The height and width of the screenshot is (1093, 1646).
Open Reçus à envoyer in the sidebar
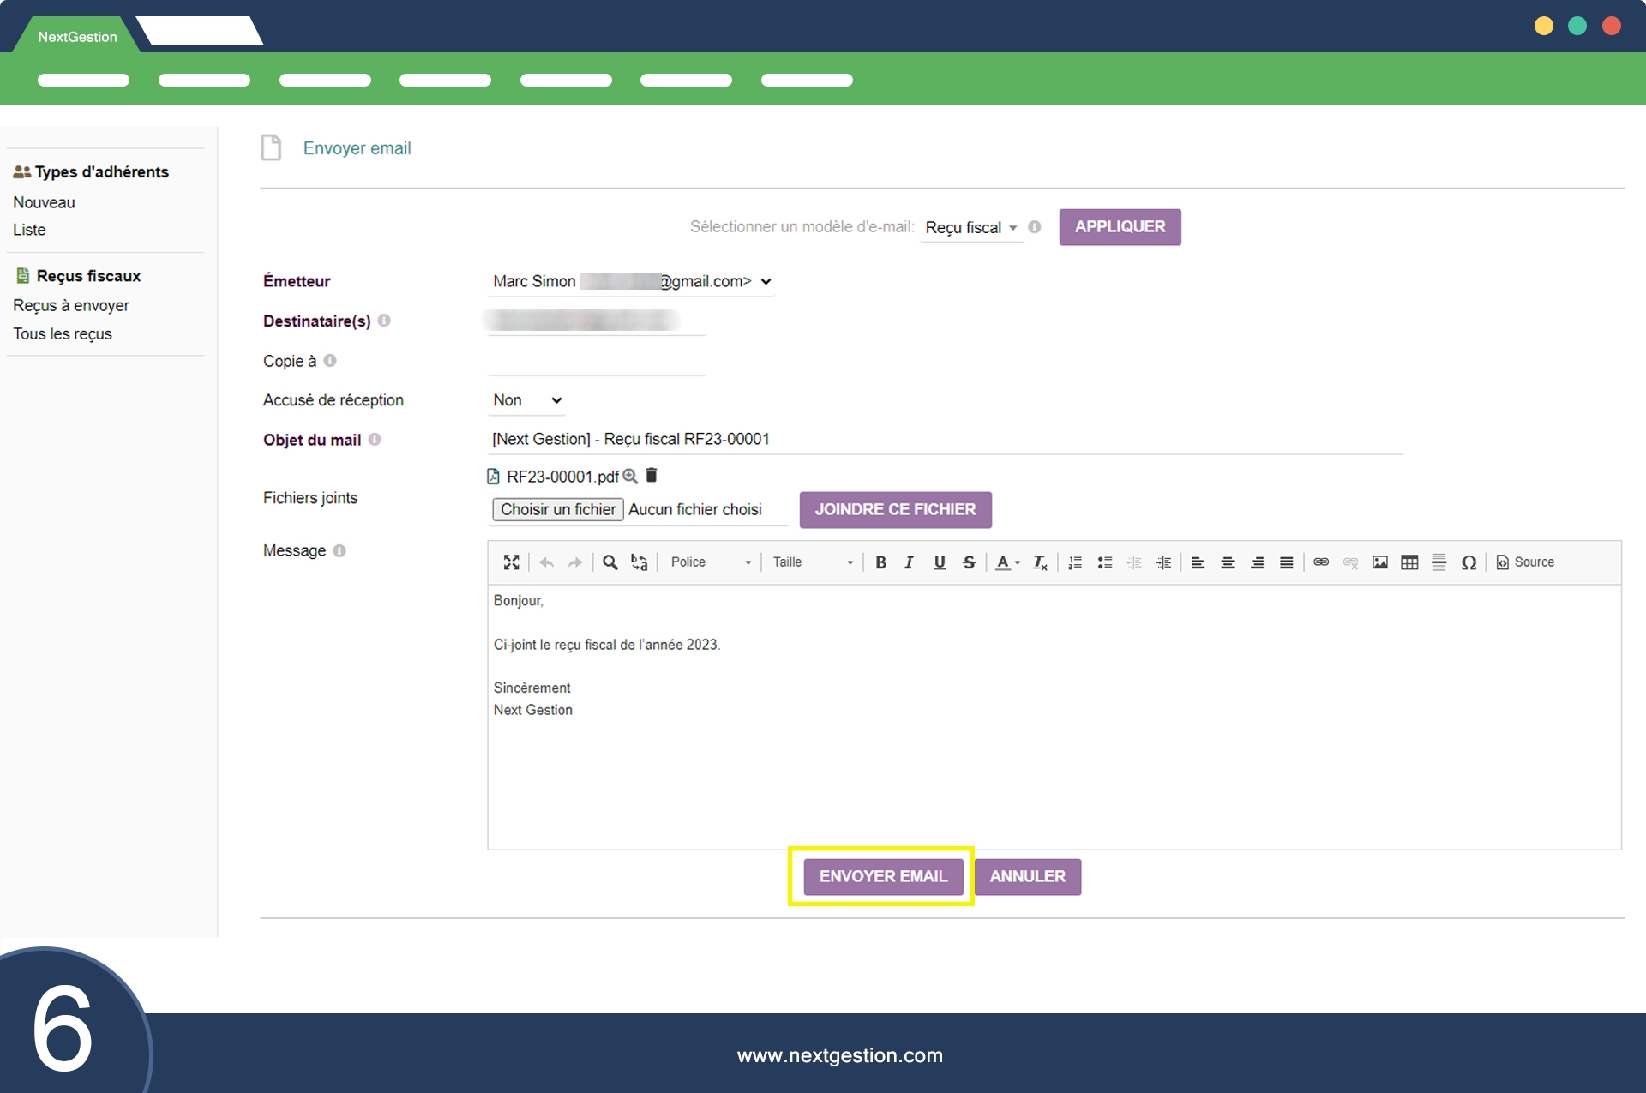click(71, 306)
